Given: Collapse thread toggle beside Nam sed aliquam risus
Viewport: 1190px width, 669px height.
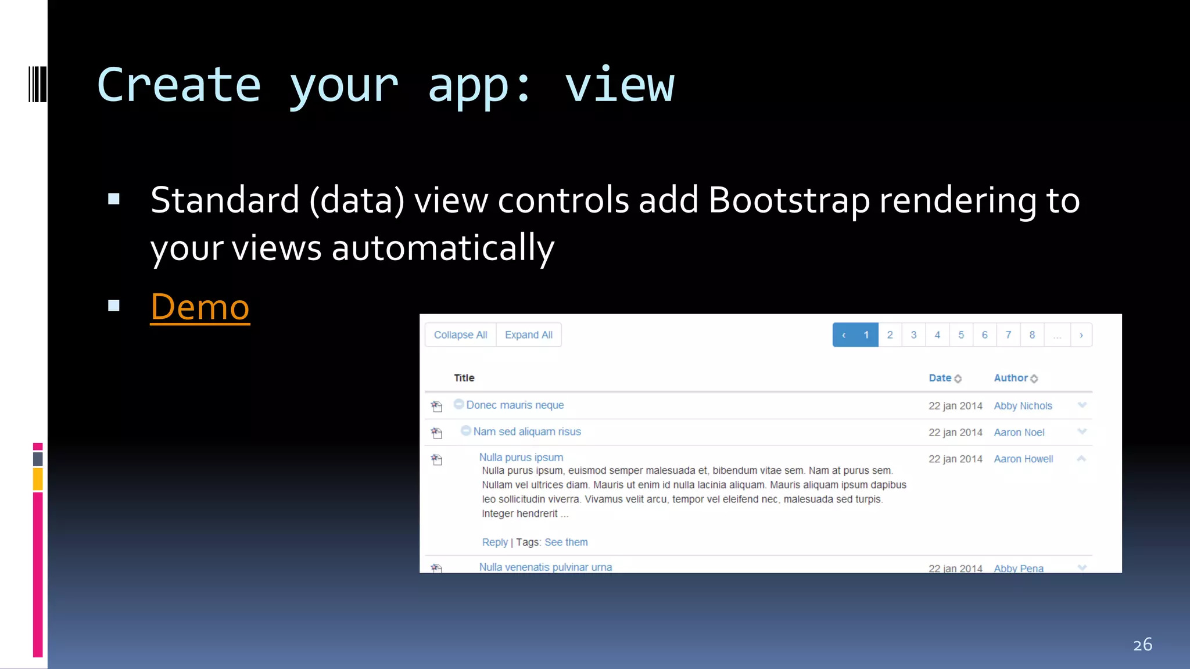Looking at the screenshot, I should coord(466,430).
